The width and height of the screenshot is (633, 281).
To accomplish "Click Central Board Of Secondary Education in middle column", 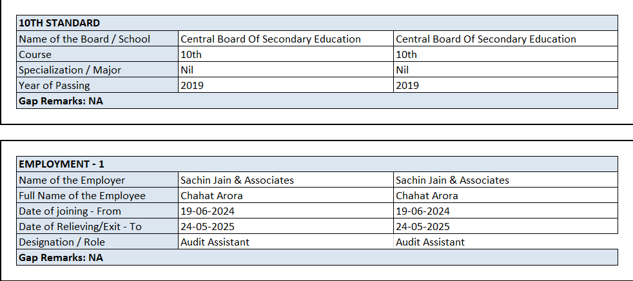I will point(271,39).
